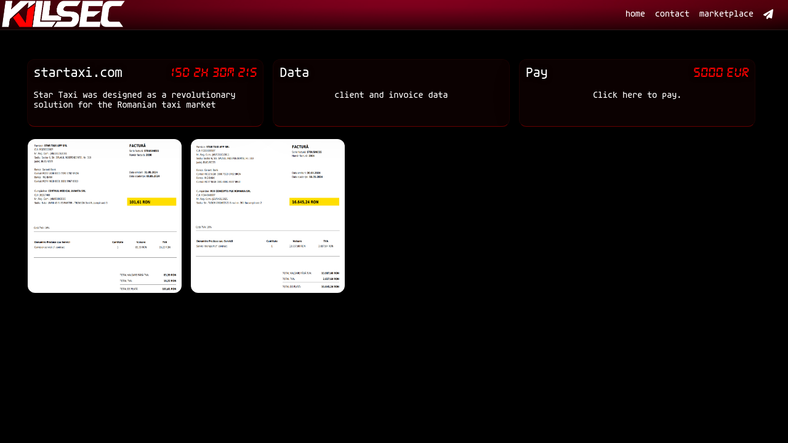Image resolution: width=788 pixels, height=443 pixels.
Task: Open the 101,61 RON invoice thumbnail
Action: [x=105, y=216]
